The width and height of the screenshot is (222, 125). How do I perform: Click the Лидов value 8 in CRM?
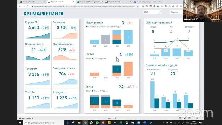click(153, 31)
